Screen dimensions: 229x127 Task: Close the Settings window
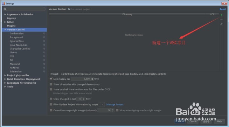pos(224,3)
